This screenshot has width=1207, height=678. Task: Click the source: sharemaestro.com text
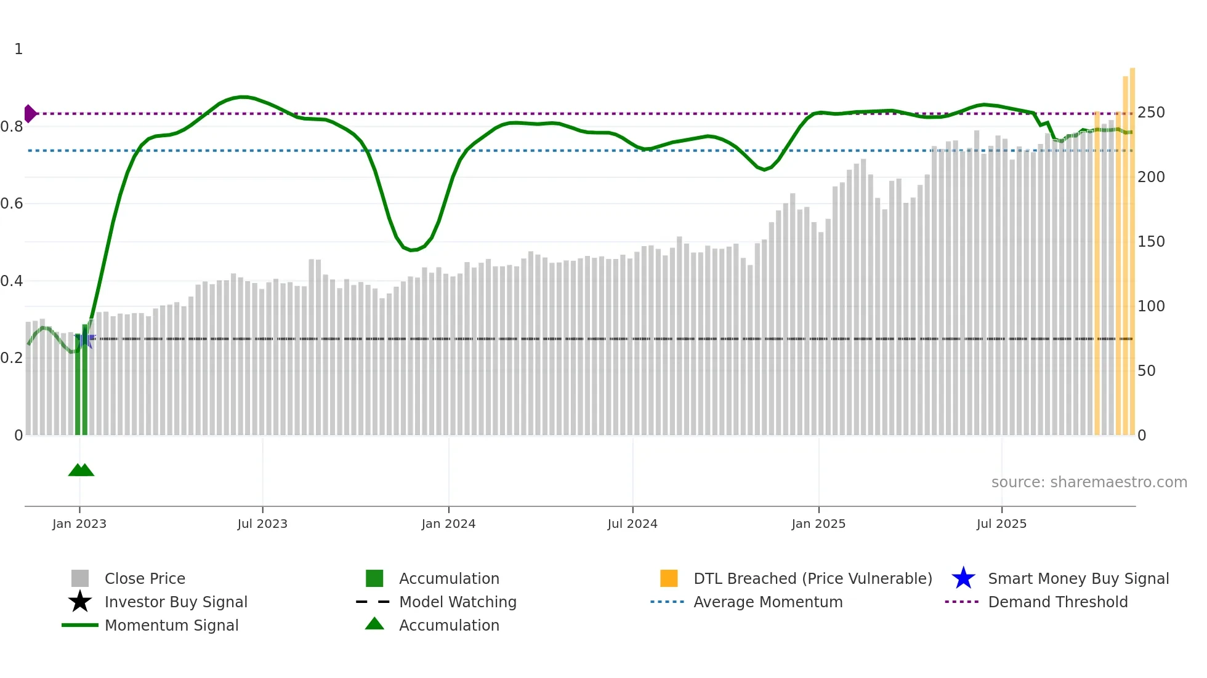(1089, 482)
